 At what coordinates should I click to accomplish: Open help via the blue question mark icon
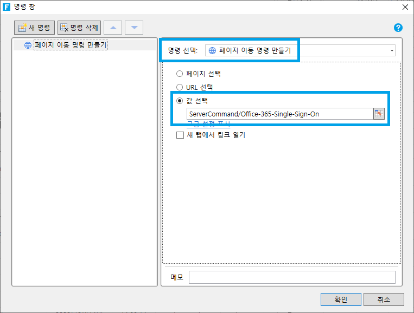click(x=398, y=28)
